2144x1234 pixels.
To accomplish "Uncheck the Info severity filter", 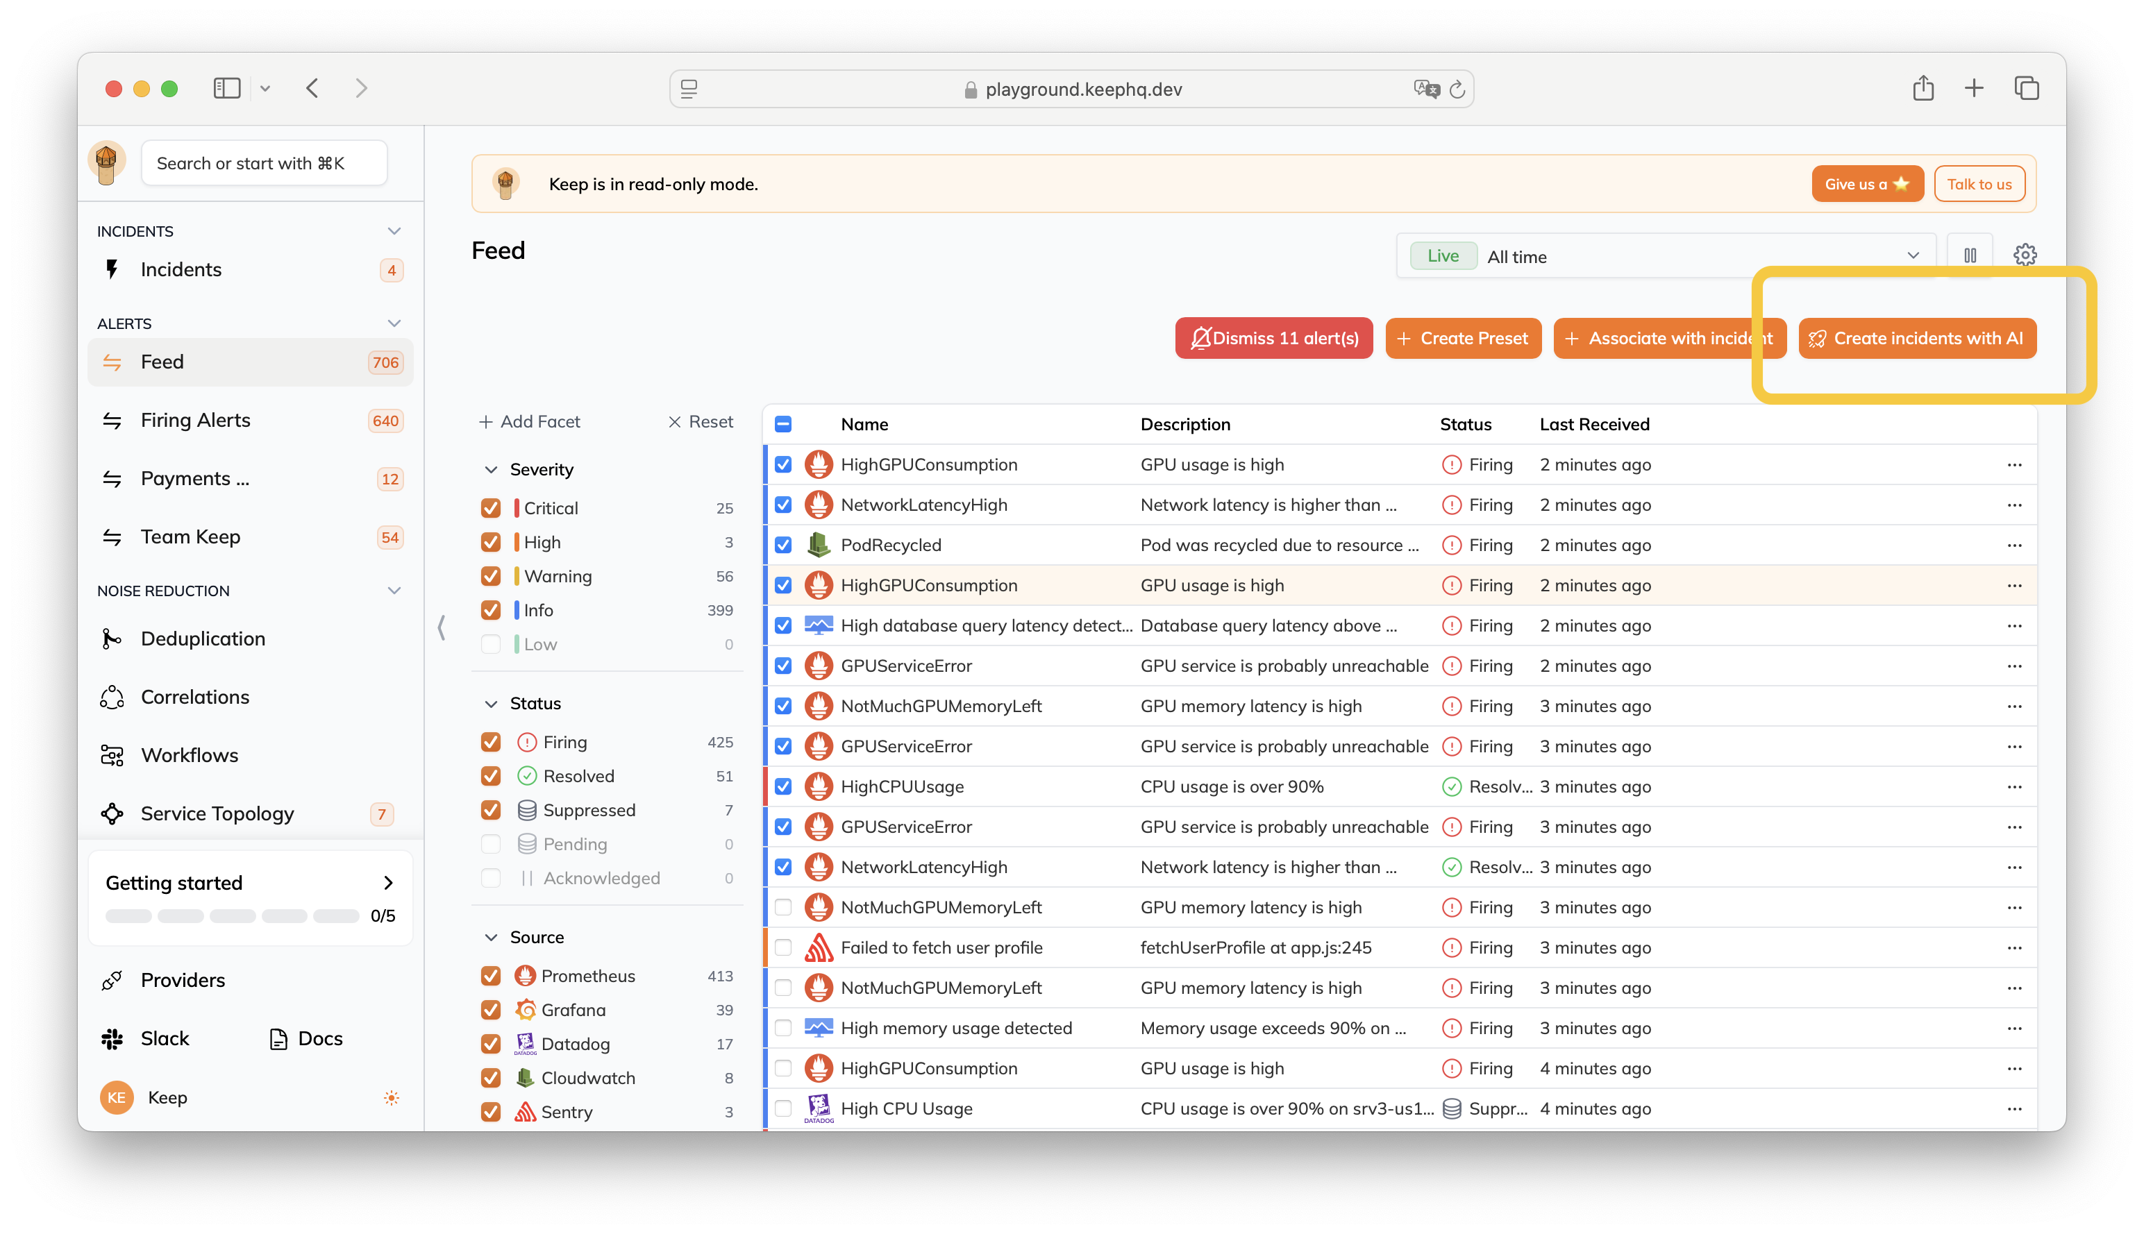I will (x=490, y=610).
